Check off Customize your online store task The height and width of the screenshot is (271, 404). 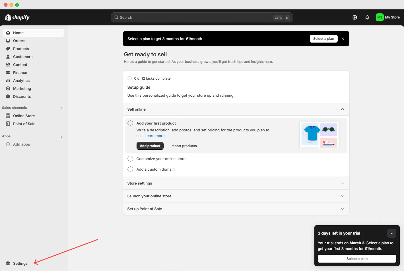(130, 159)
